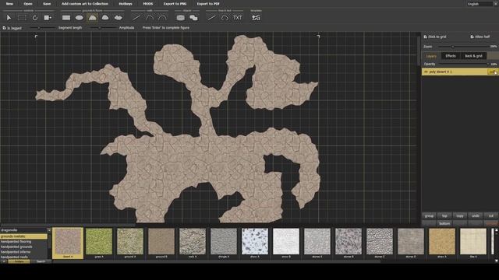This screenshot has height=280, width=499.
Task: Click the undo button
Action: tap(476, 216)
